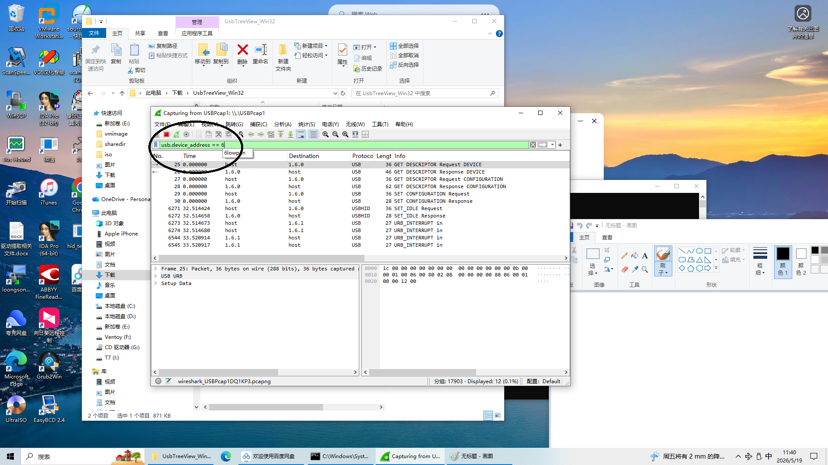This screenshot has width=828, height=465.
Task: Select the Magnifier tool in Paint
Action: (645, 269)
